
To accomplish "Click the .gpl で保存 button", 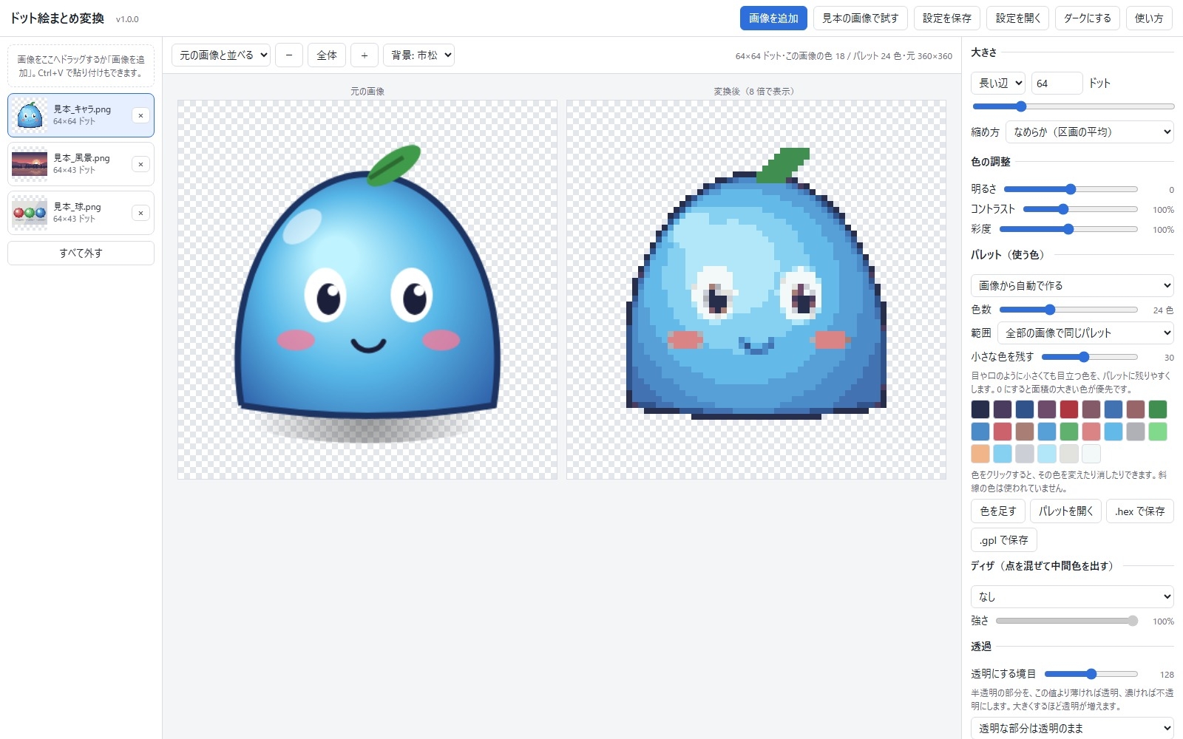I will coord(1004,540).
